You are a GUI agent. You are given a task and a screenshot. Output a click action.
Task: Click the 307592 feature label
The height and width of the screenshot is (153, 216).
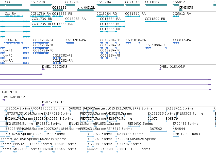pos(156,129)
